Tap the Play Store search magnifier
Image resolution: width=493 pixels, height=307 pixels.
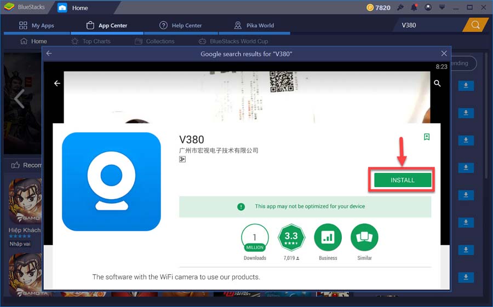click(437, 83)
